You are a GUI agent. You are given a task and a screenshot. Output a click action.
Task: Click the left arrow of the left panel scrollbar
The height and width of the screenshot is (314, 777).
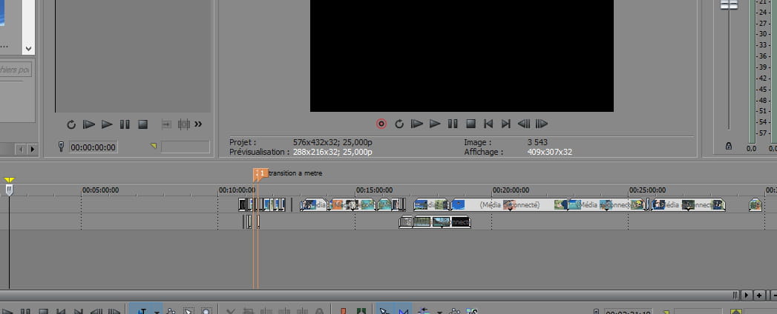21,148
